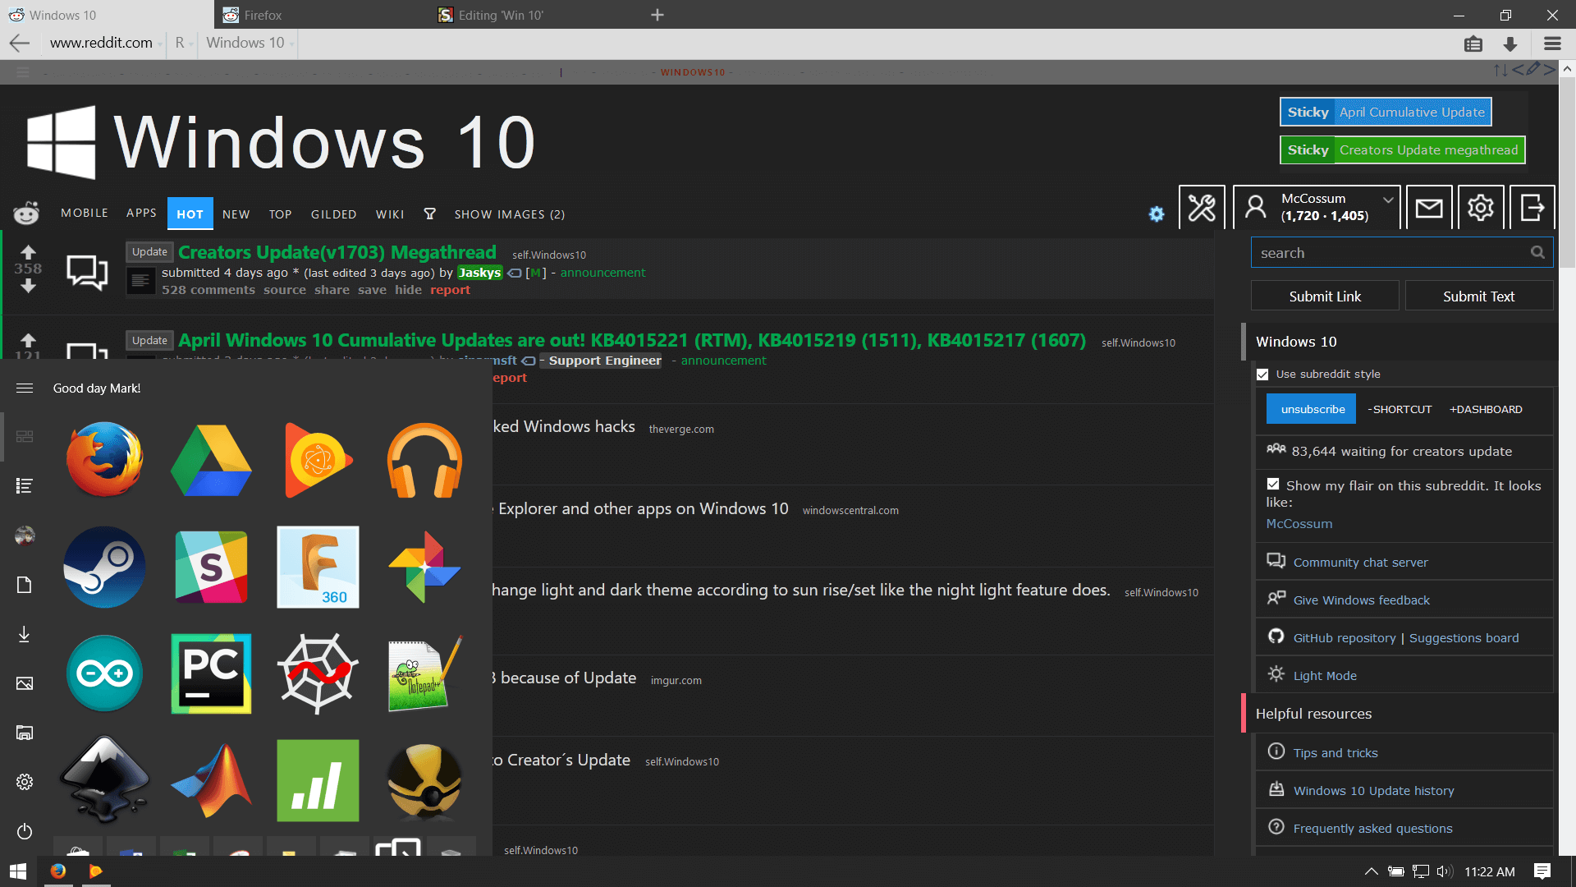Launch Notepad++ tile
The width and height of the screenshot is (1576, 887).
(x=424, y=673)
